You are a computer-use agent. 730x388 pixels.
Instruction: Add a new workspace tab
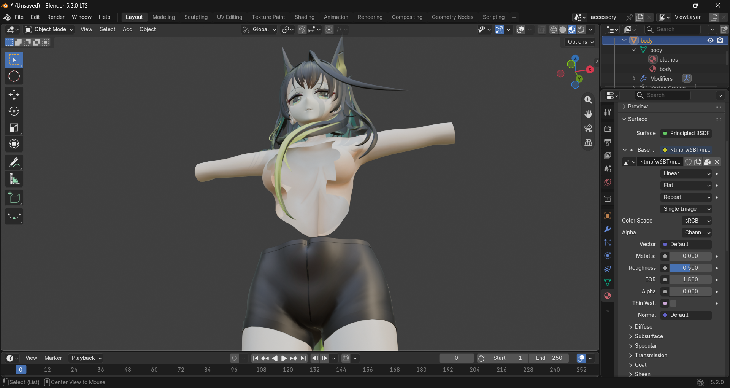coord(514,17)
